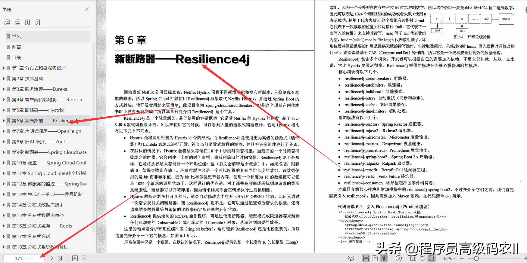The height and width of the screenshot is (263, 527).
Task: Open the 书名 bookmark
Action: coord(48,36)
